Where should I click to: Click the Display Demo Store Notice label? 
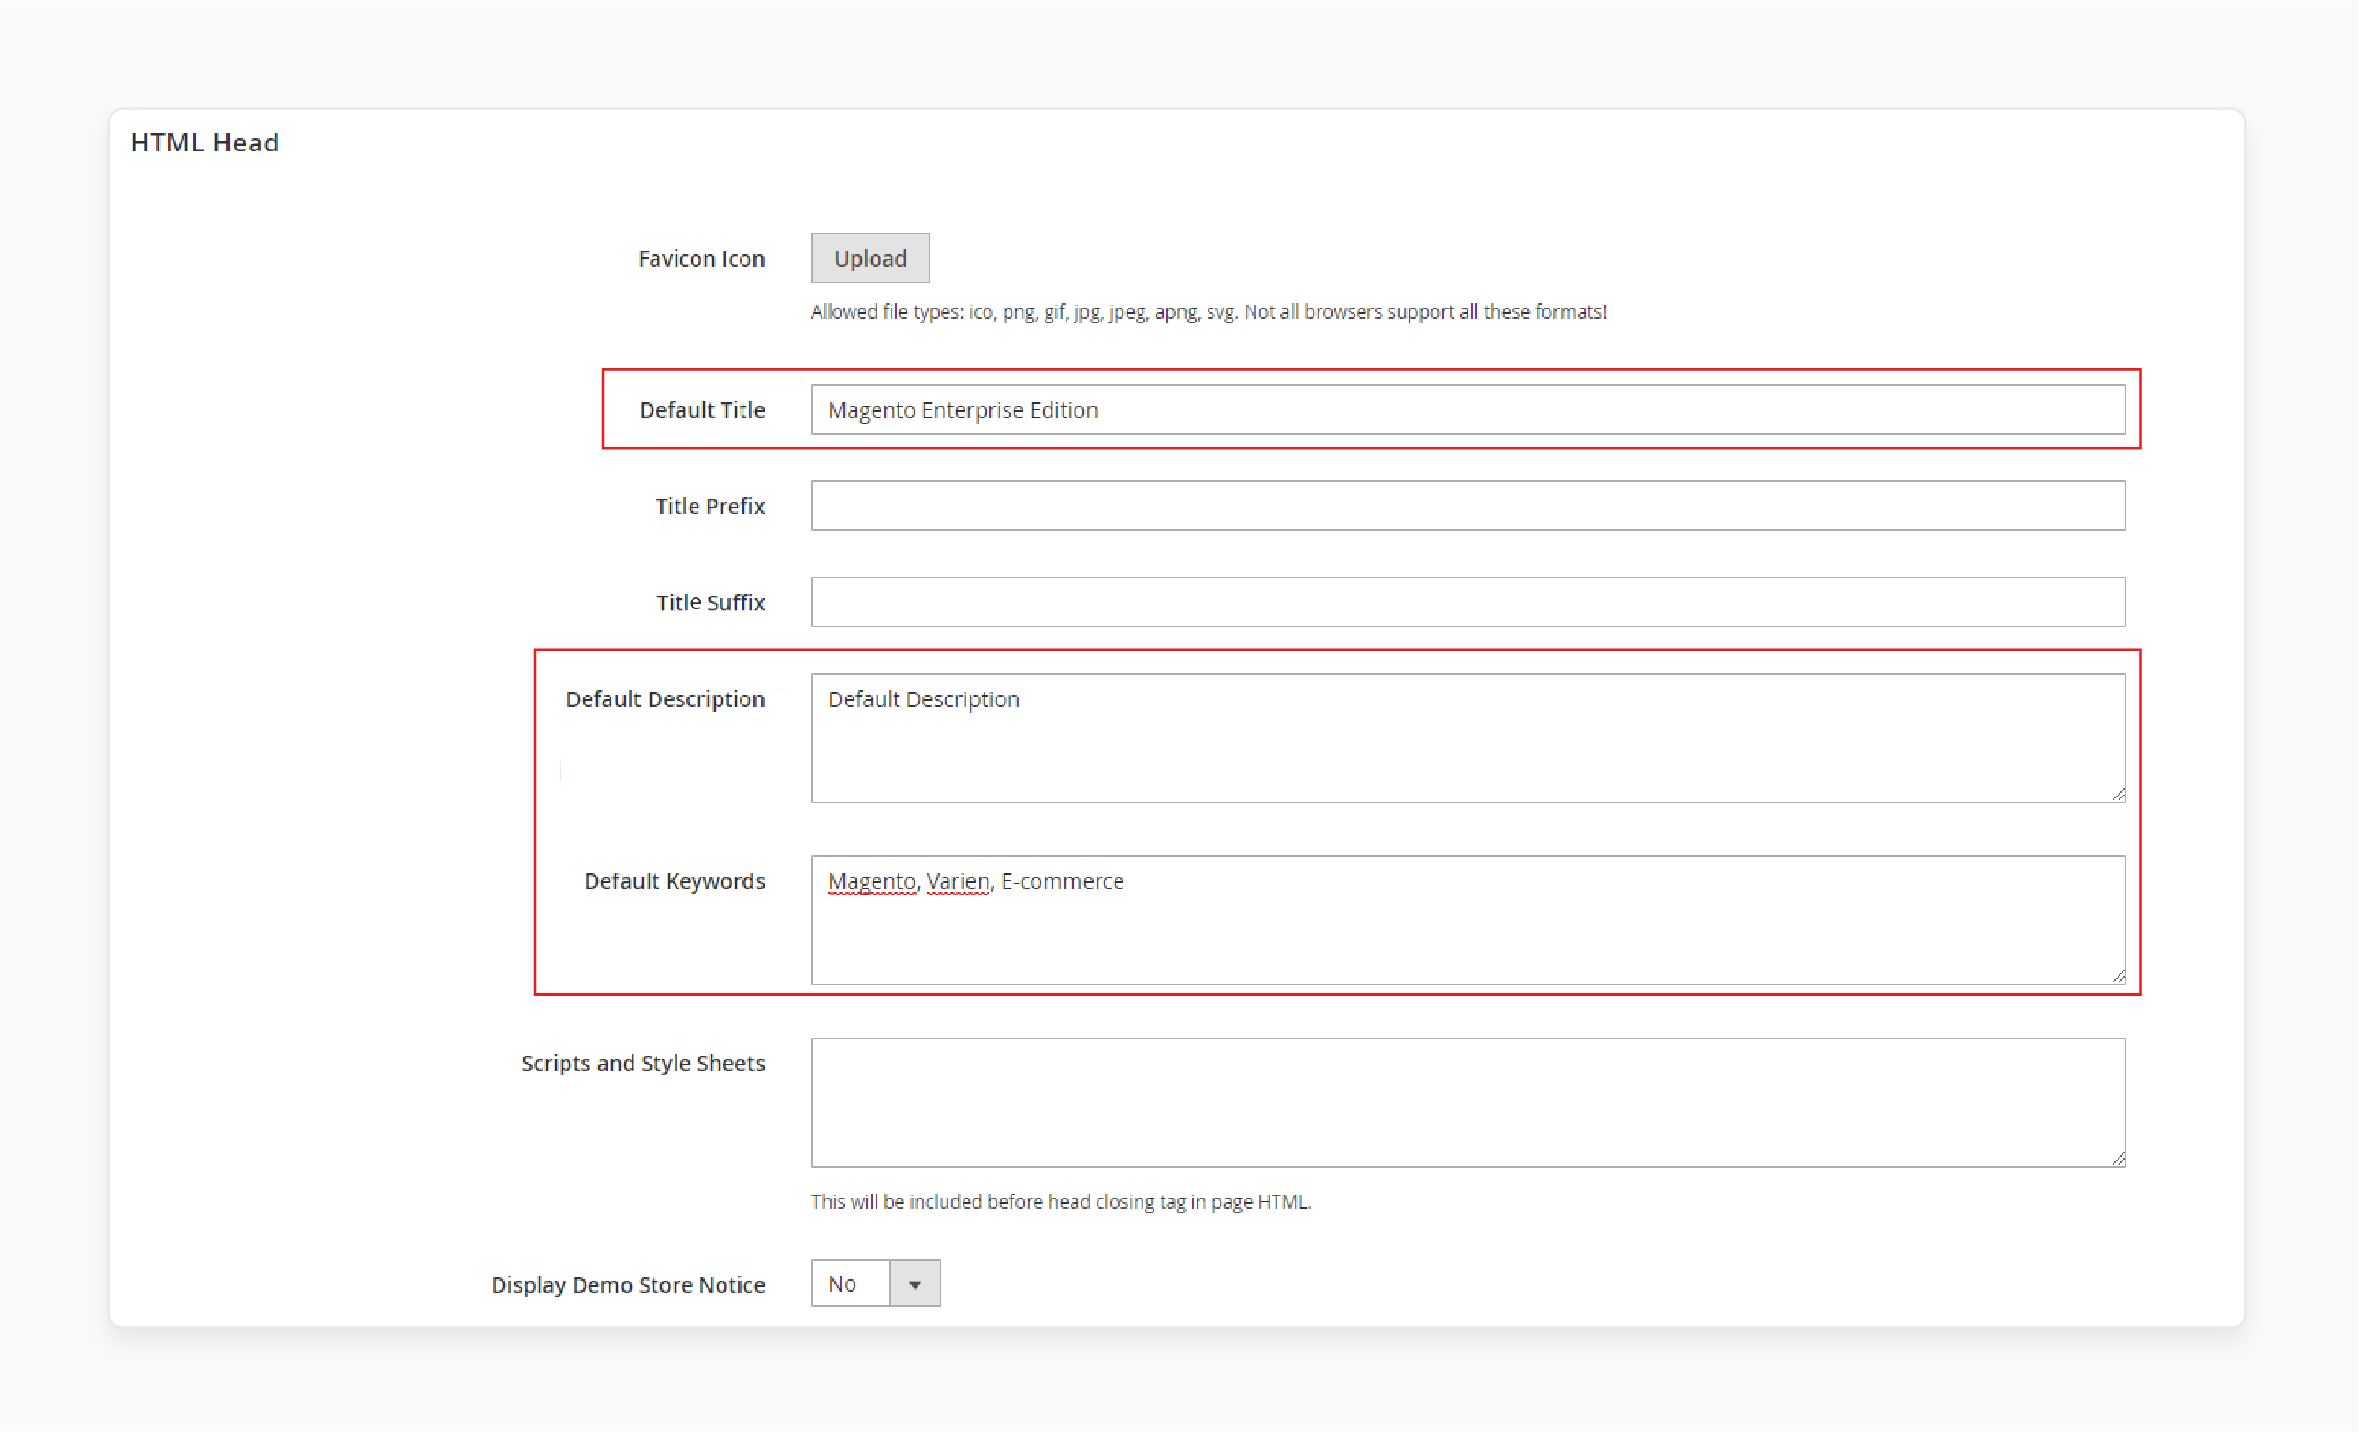pos(628,1284)
